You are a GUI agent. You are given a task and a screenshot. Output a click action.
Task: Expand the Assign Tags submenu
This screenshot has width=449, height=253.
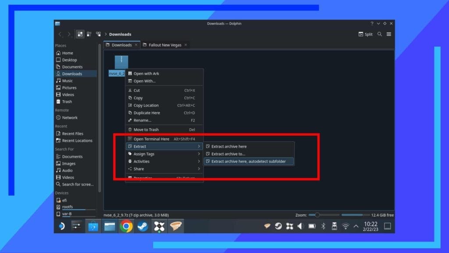[x=164, y=154]
